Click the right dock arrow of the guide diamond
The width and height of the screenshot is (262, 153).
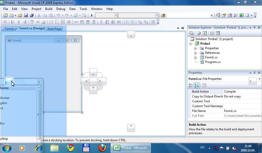pyautogui.click(x=102, y=81)
